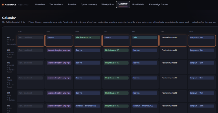Open W5 Wednesday Hard run — threshold/VO2
Viewport: 218px width, 113px height.
[x=88, y=106]
